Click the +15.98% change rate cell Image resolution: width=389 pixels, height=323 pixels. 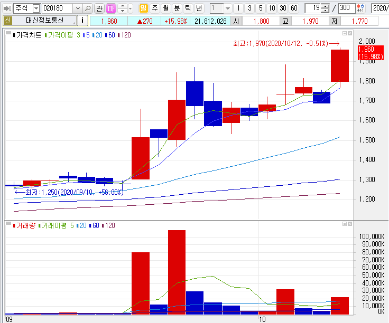[175, 21]
